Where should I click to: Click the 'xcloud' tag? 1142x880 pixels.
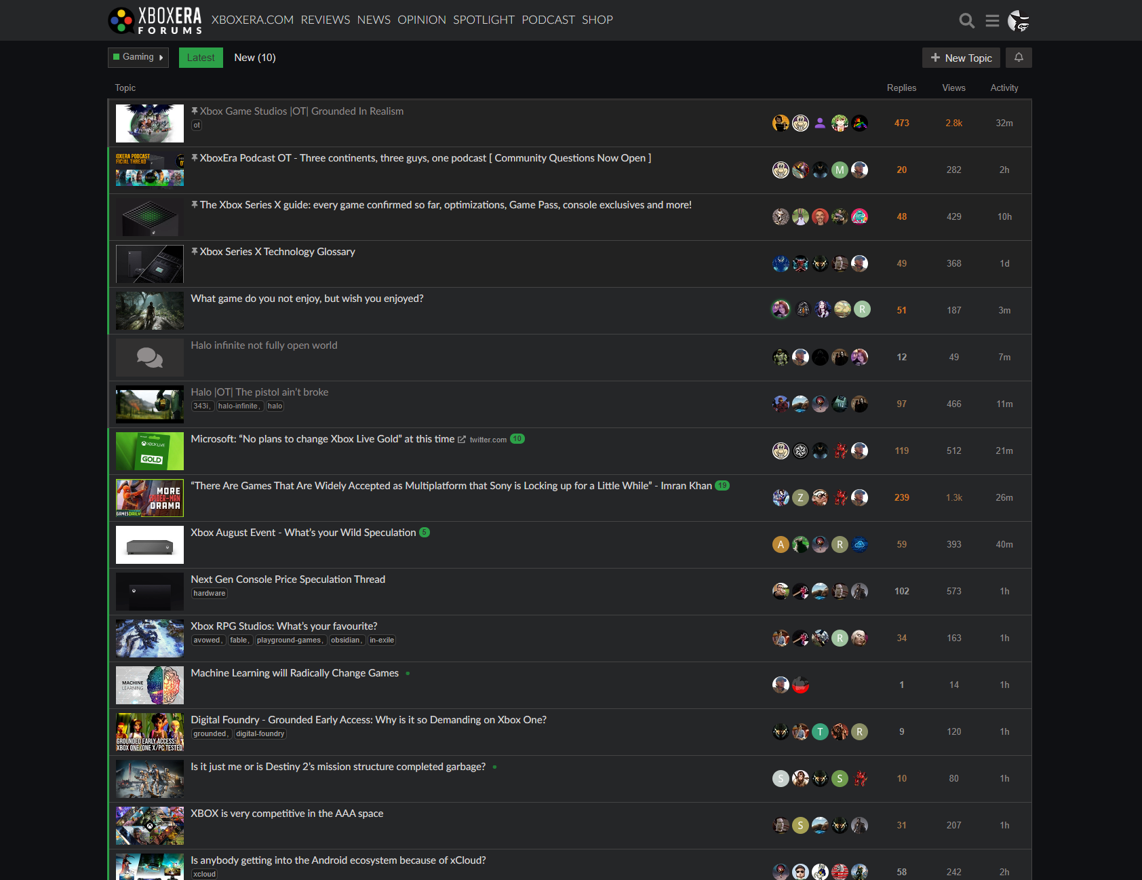(205, 874)
